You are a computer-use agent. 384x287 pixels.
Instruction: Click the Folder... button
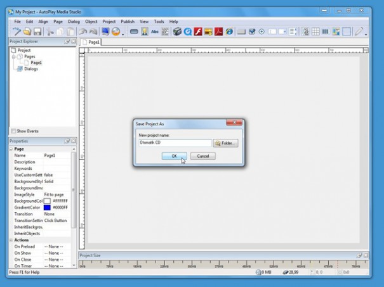click(225, 143)
